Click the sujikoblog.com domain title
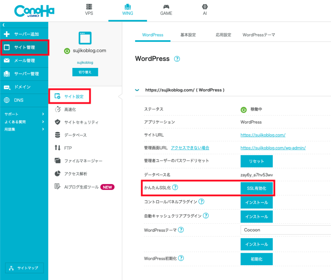This screenshot has height=280, width=331. coord(90,51)
